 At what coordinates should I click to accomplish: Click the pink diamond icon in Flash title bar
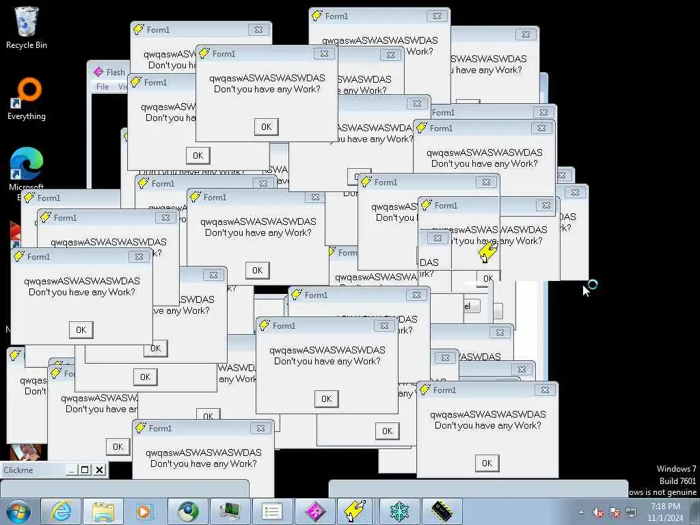point(98,72)
